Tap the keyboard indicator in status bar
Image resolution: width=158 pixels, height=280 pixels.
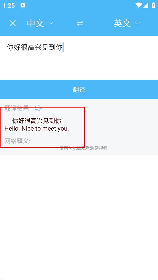click(23, 5)
